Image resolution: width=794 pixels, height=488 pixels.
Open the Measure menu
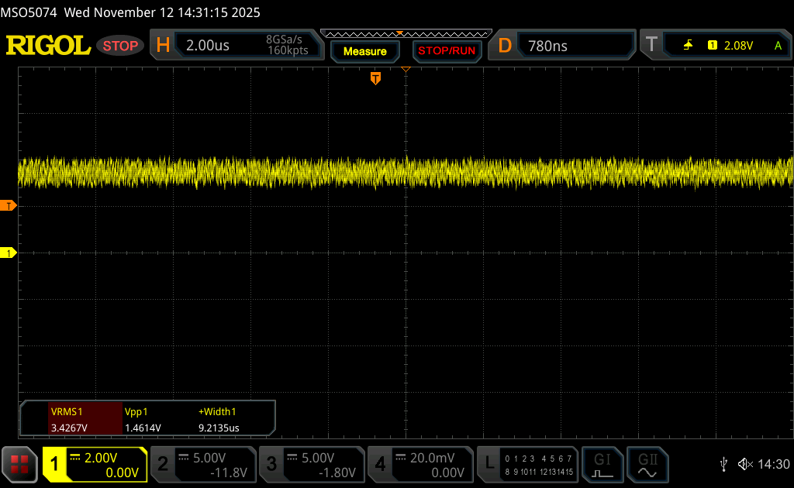pos(364,51)
